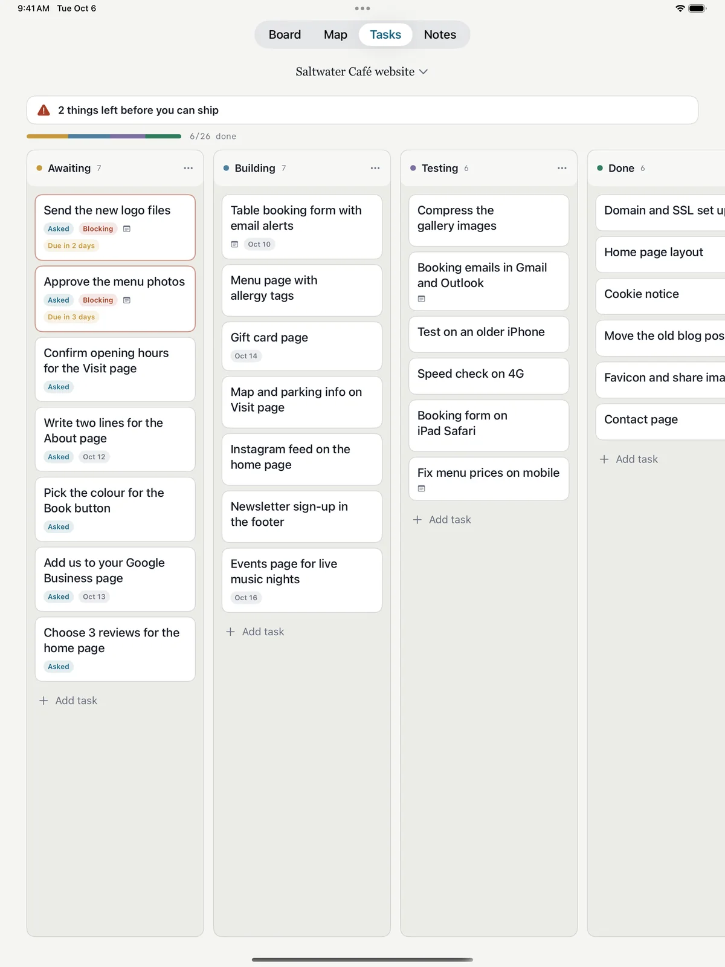Open Home page layout card
725x967 pixels.
(660, 254)
